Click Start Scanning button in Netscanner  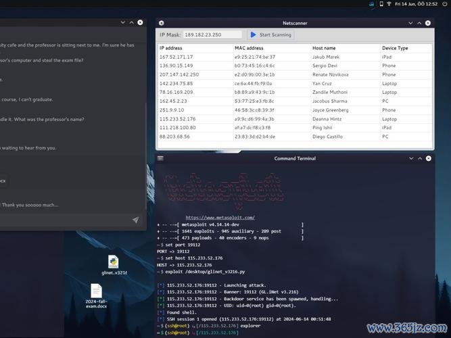click(271, 34)
